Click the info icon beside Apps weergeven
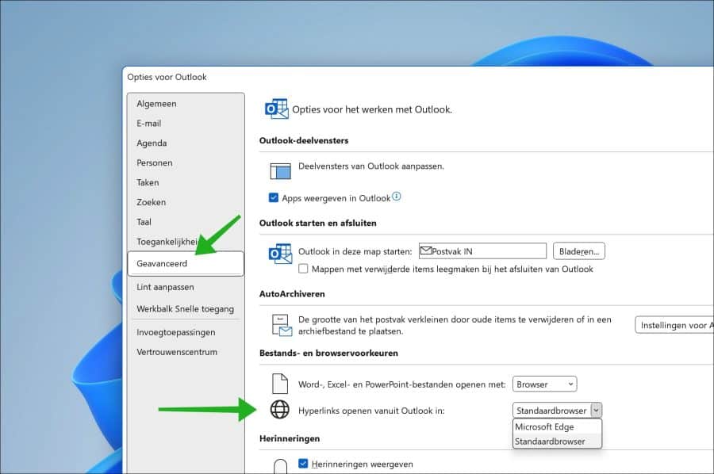 (x=397, y=197)
